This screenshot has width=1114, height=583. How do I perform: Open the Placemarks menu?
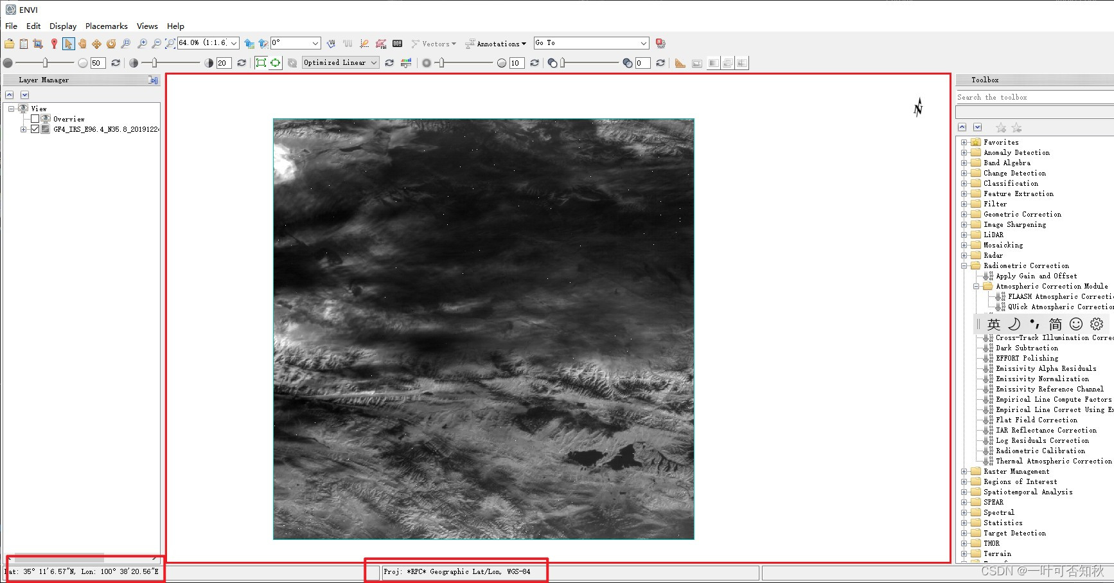(x=107, y=26)
